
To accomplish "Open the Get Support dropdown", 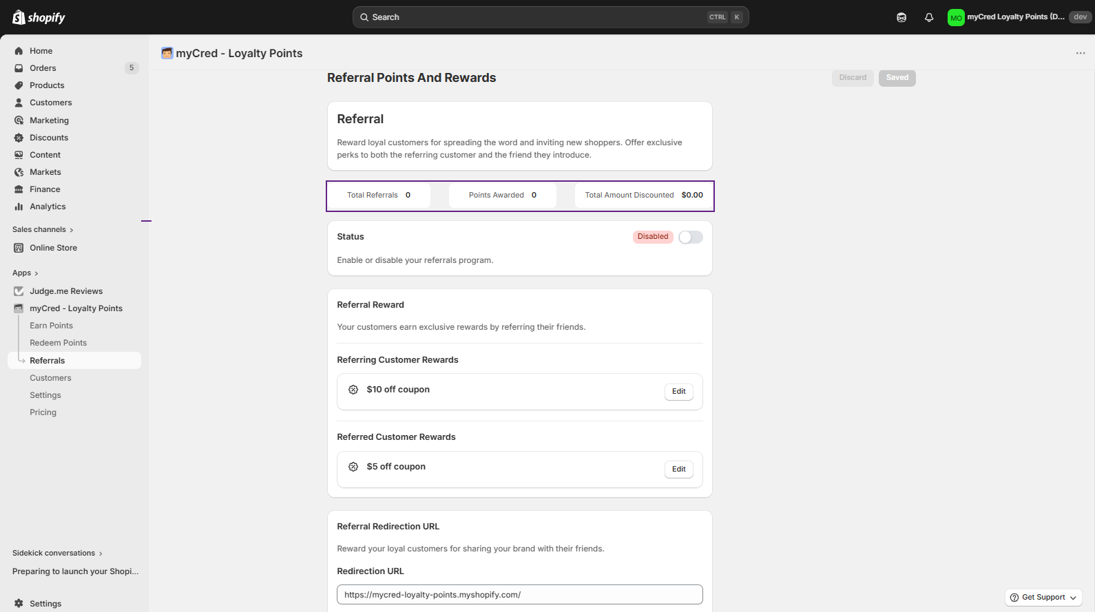I will (x=1043, y=598).
